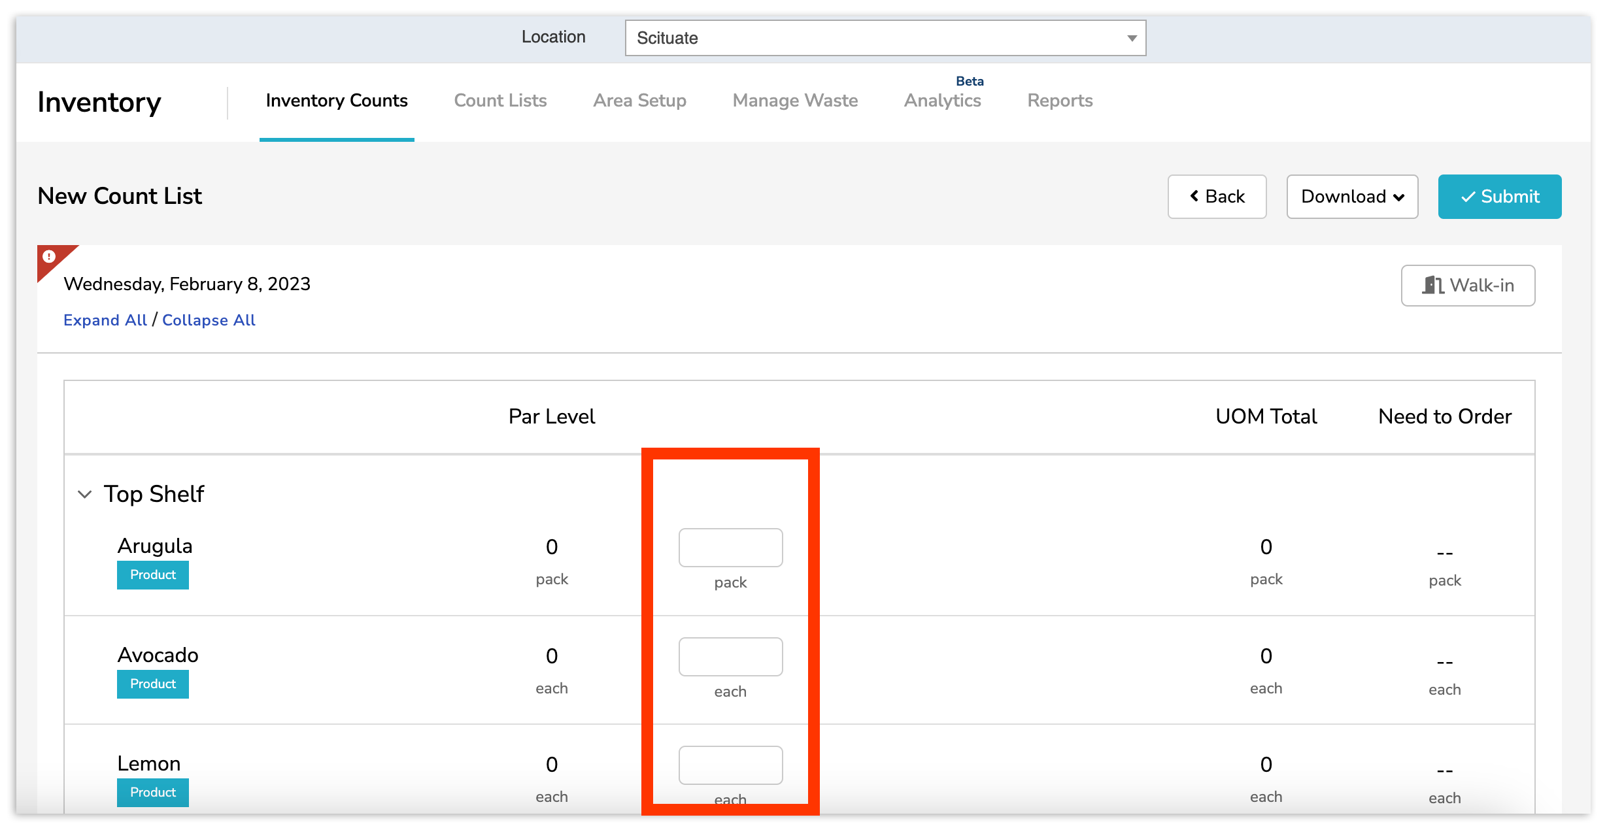
Task: Open the Manage Waste tab
Action: tap(795, 101)
